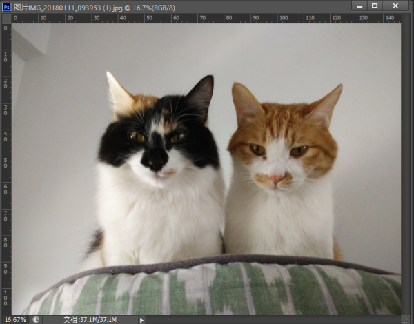Maximize the document window
The image size is (414, 324).
pyautogui.click(x=375, y=6)
